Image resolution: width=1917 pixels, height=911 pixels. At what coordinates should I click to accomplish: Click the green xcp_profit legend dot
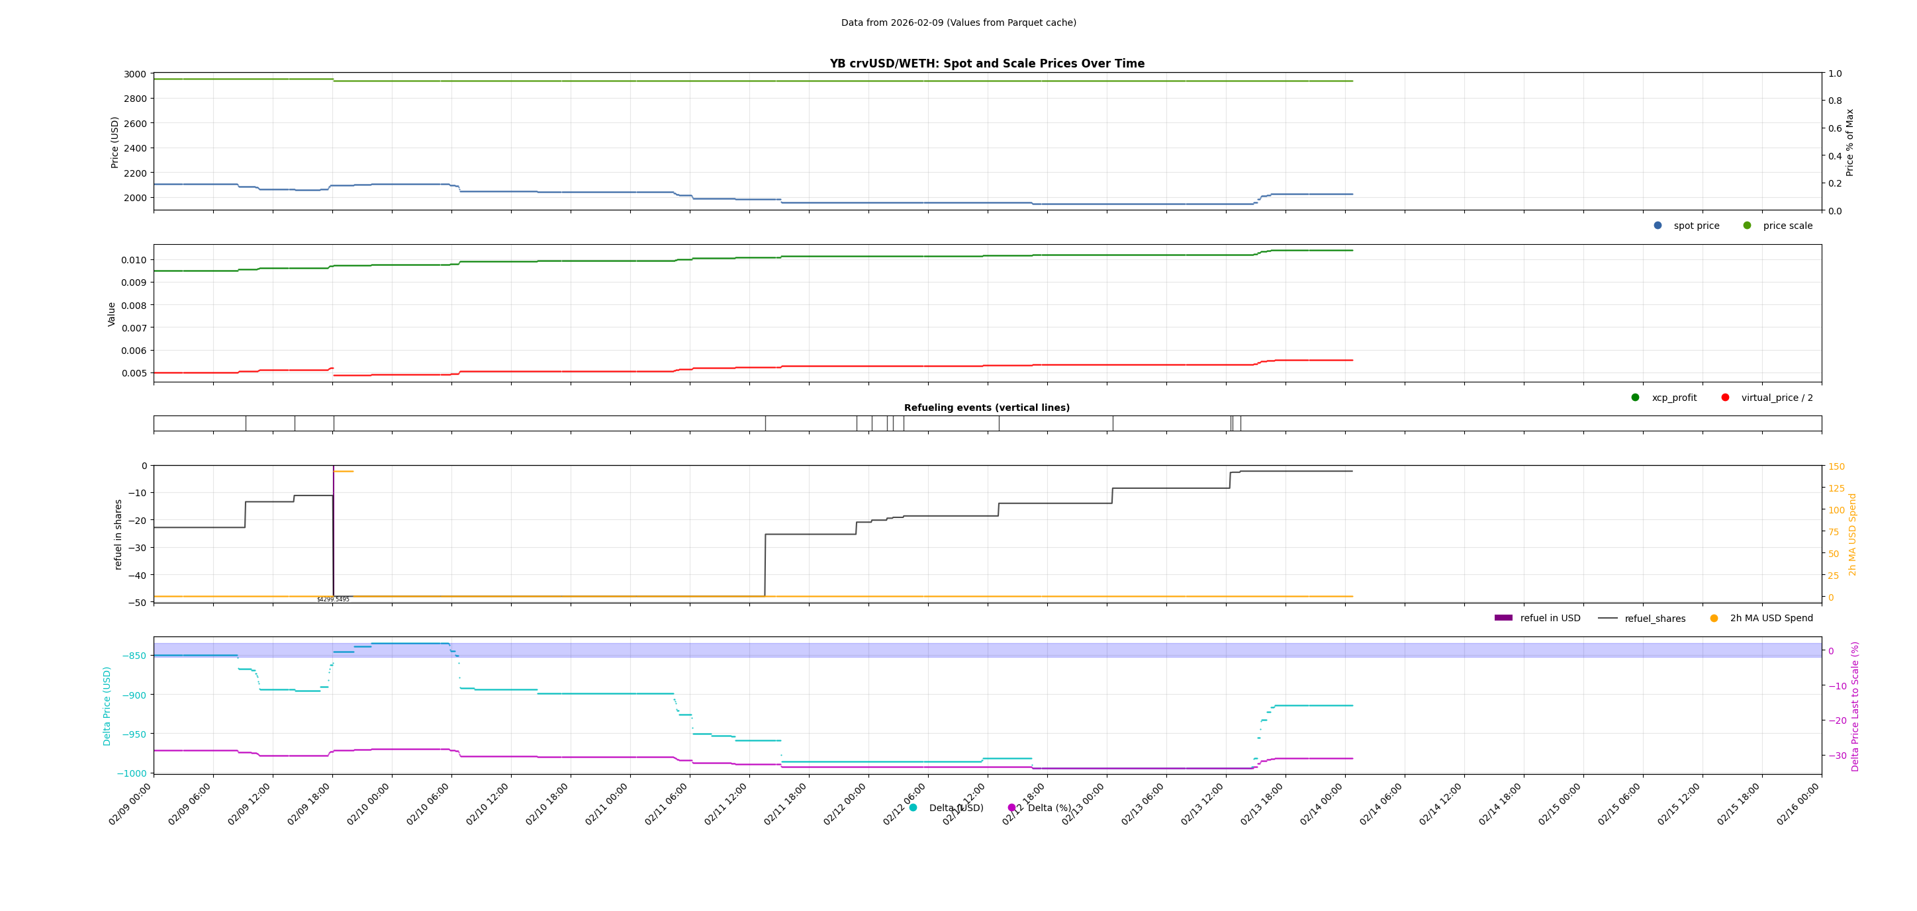click(1635, 397)
